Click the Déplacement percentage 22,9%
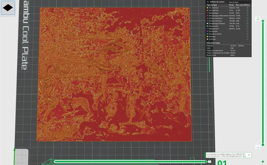Screen dimensions: 267x165 238,29
